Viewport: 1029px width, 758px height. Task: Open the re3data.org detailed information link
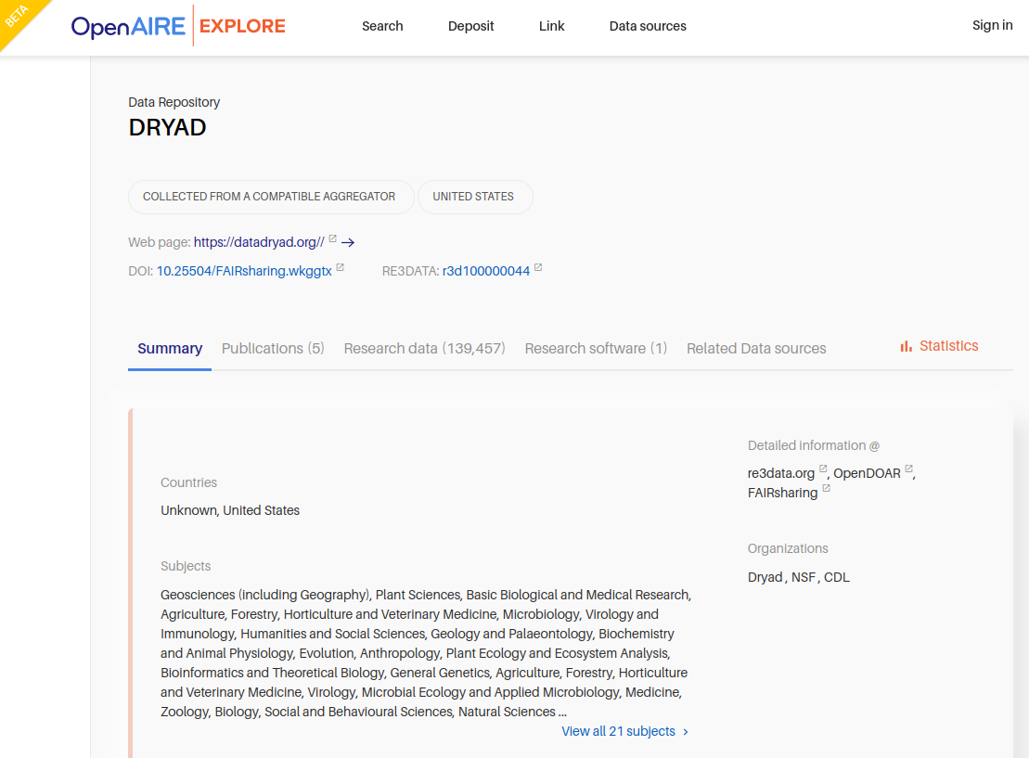click(781, 473)
